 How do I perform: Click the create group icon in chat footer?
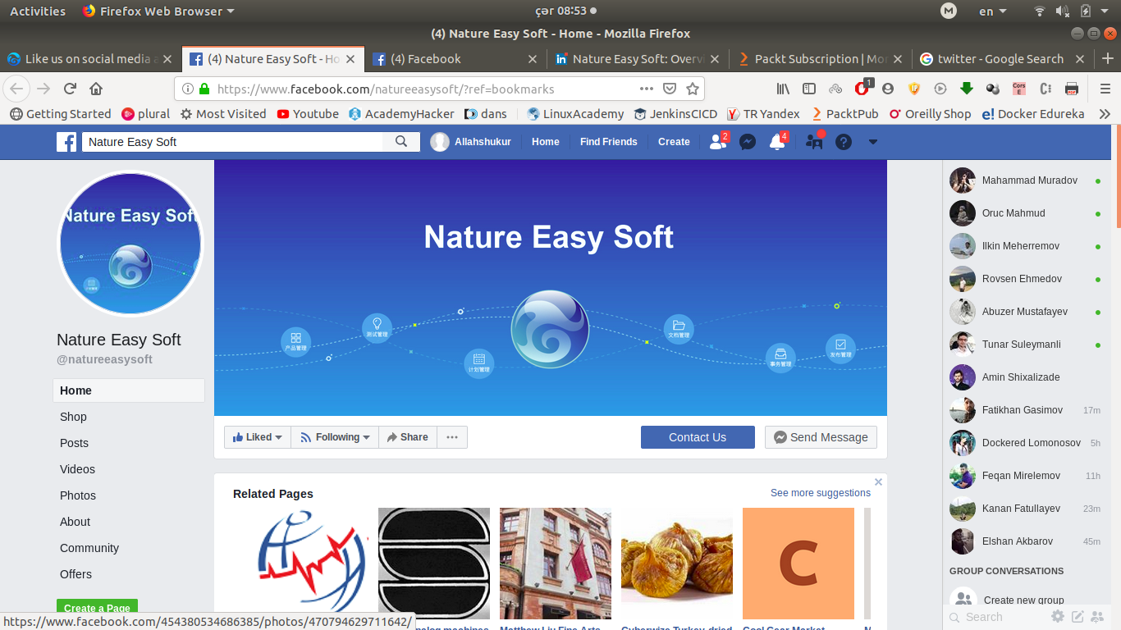[x=1097, y=617]
